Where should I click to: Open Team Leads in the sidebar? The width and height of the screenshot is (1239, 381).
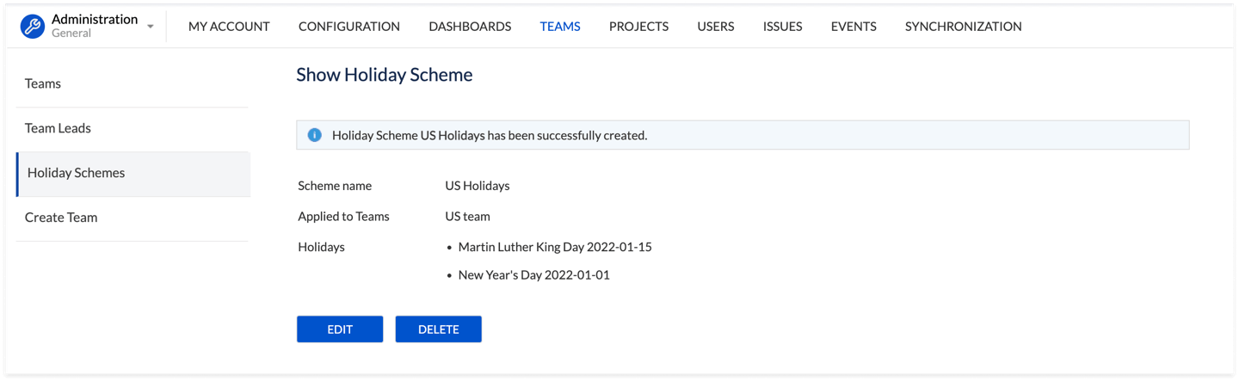[x=58, y=128]
